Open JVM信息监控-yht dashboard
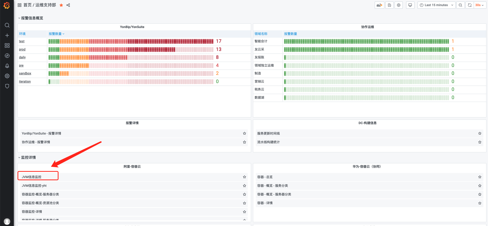Screen dimensions: 488x226 (34, 186)
